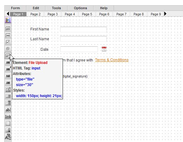Select the list box element tool
This screenshot has width=183, height=142.
[8, 96]
